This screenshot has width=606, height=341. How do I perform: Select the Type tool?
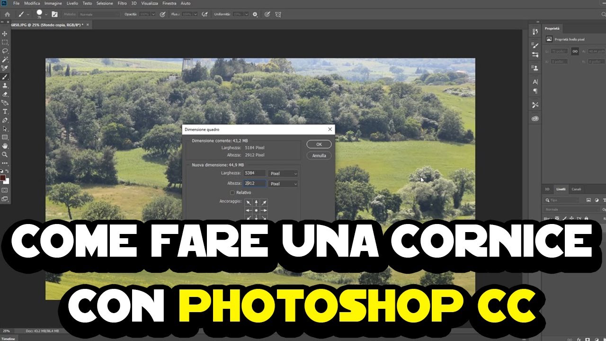(5, 111)
